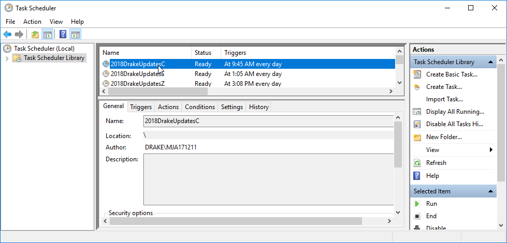
Task: Click the Display All Running tasks icon
Action: [x=417, y=112]
